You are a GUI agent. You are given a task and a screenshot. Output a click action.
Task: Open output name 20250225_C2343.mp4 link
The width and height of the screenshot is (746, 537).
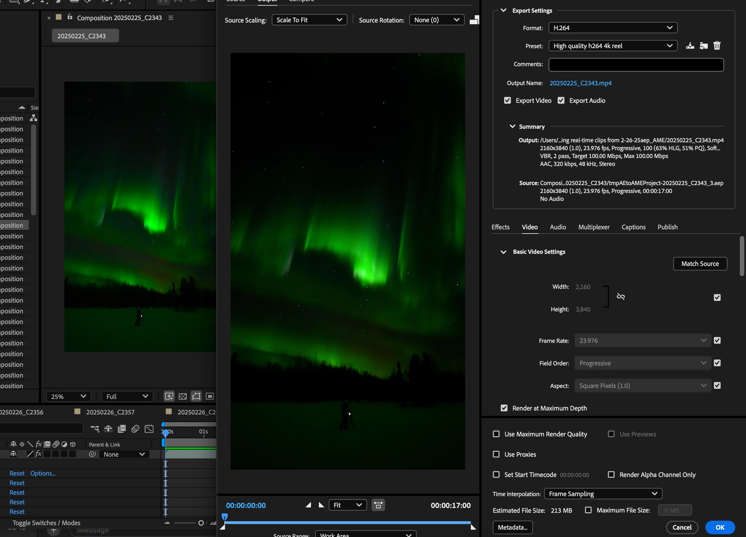click(581, 83)
